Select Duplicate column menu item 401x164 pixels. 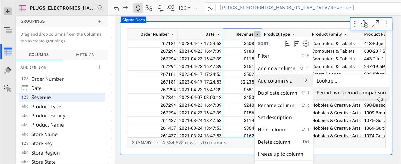click(284, 93)
